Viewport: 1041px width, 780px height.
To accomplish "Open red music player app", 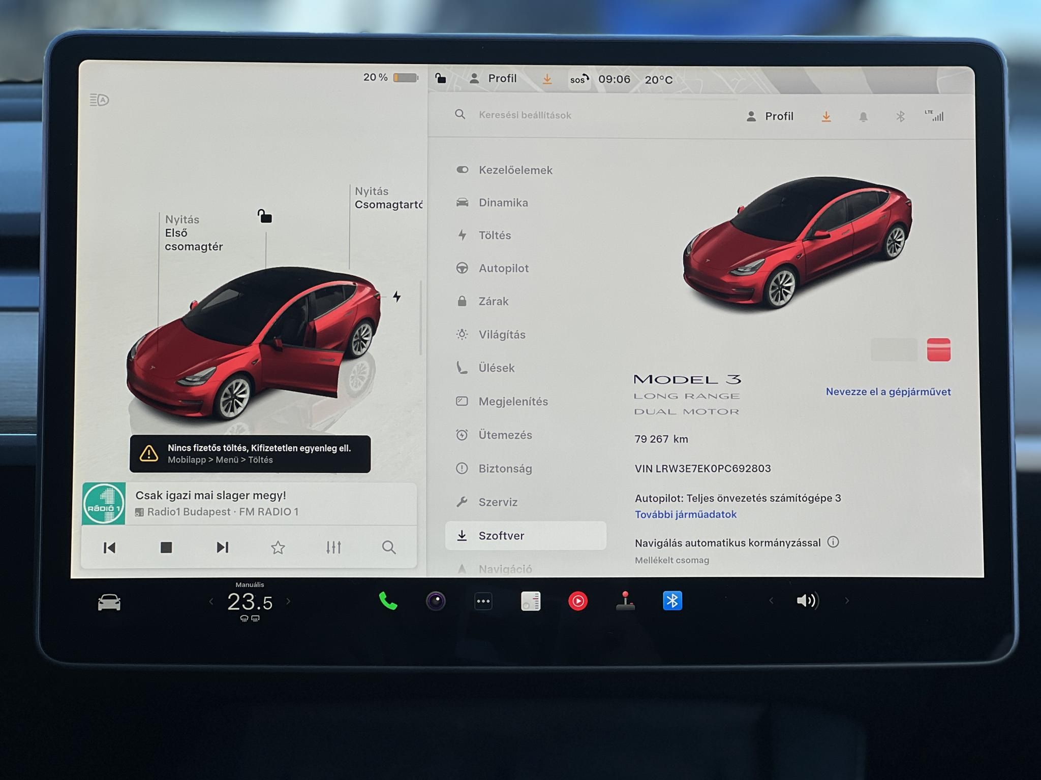I will pos(578,601).
